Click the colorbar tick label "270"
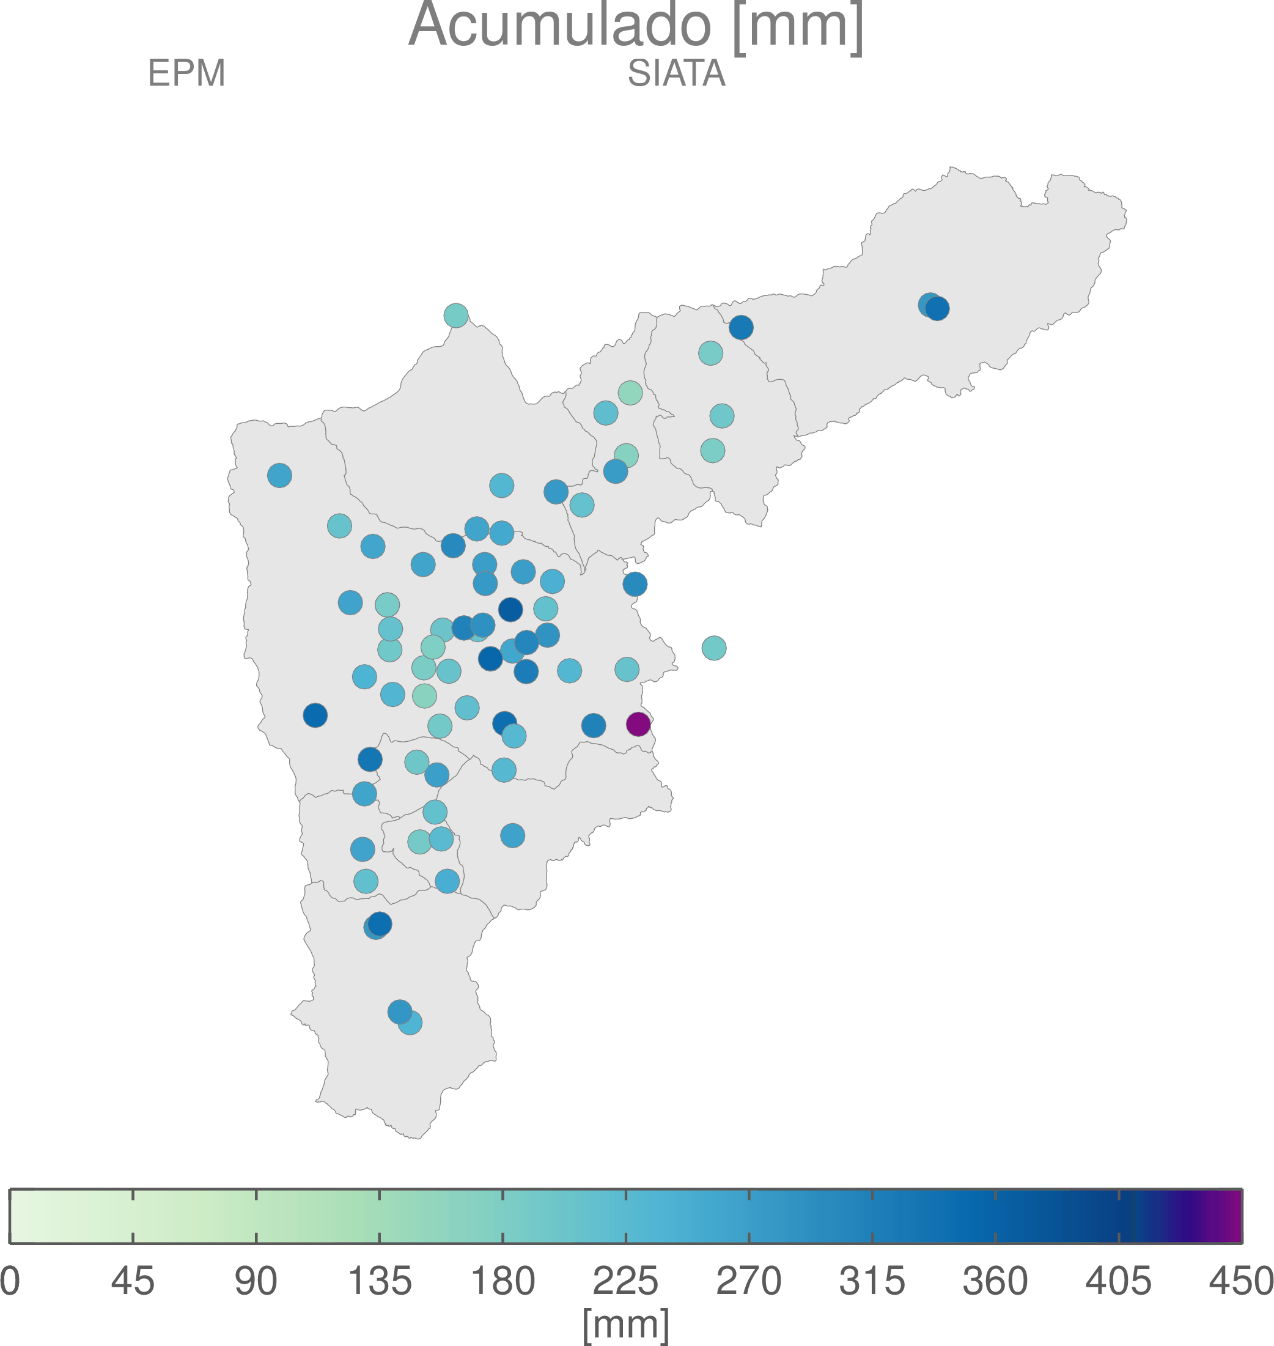The image size is (1274, 1346). coord(749,1281)
